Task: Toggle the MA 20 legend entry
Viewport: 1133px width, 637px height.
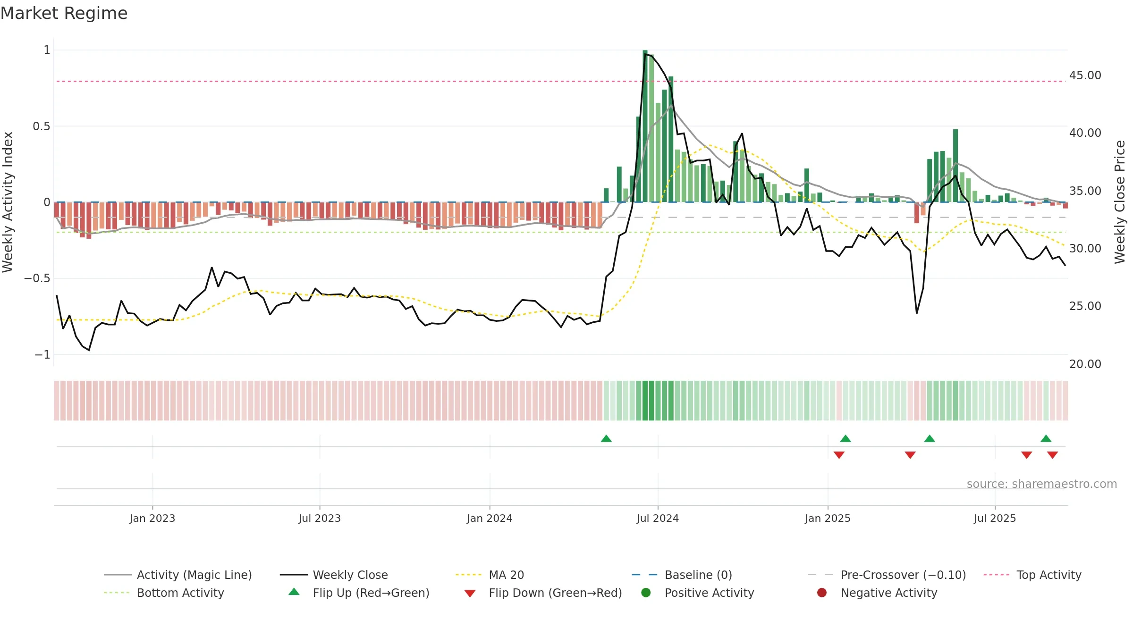Action: click(490, 575)
